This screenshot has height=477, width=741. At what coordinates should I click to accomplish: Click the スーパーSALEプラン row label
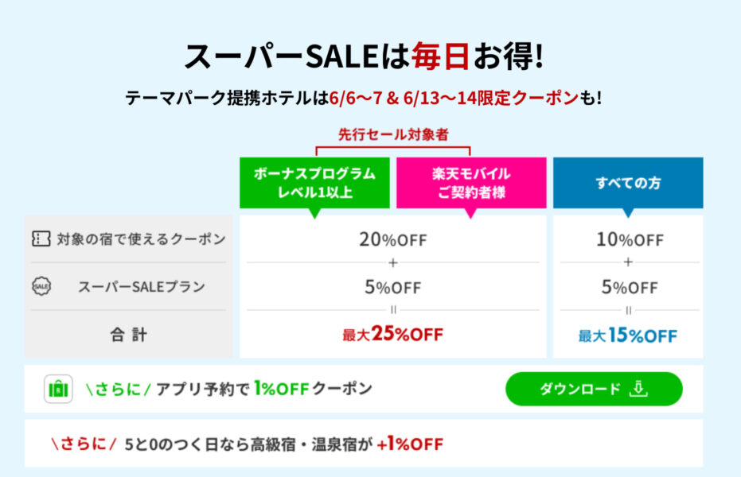click(x=141, y=287)
